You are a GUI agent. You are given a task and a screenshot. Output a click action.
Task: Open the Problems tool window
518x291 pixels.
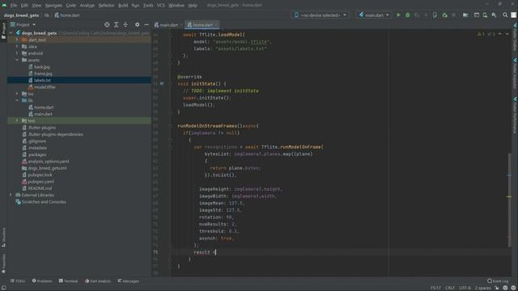click(x=42, y=281)
